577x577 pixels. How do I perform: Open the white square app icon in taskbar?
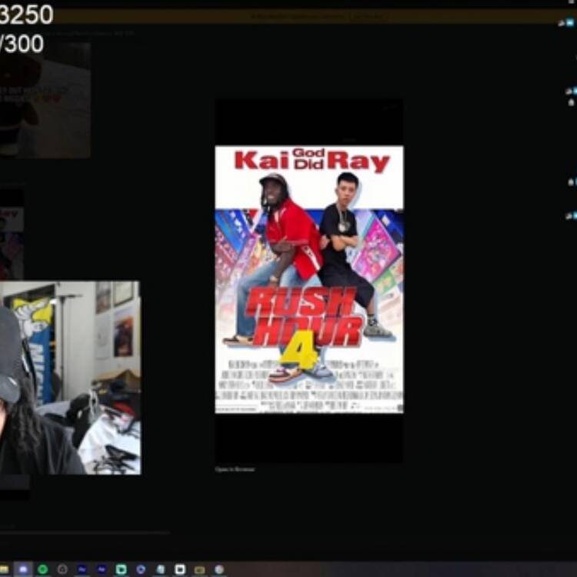(180, 569)
